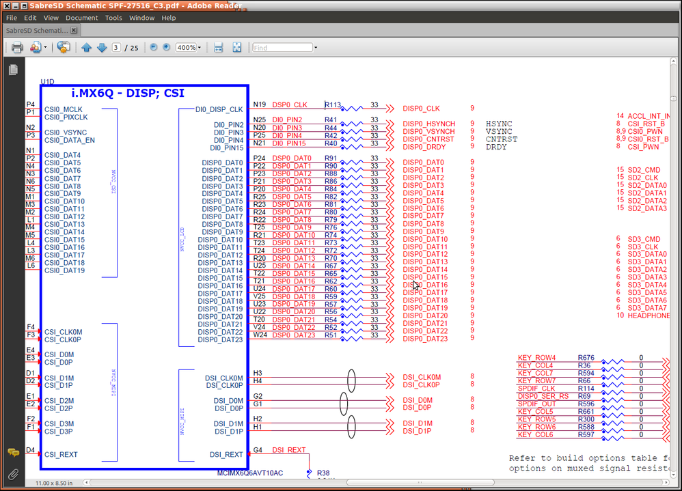Click the KEY_ROW4 signal label
The width and height of the screenshot is (682, 491).
tap(536, 358)
